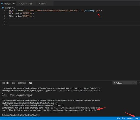Image resolution: width=140 pixels, height=120 pixels.
Task: Select the 终端 (Terminal) panel tab
Action: point(30,83)
